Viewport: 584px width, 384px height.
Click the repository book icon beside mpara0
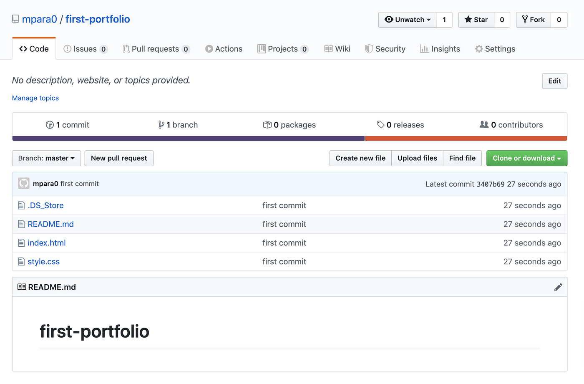pos(15,19)
